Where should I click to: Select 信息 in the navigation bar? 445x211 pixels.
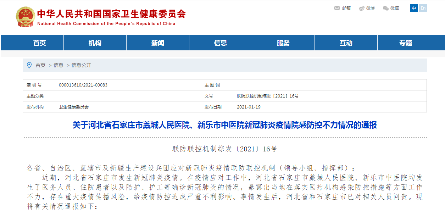(x=221, y=43)
